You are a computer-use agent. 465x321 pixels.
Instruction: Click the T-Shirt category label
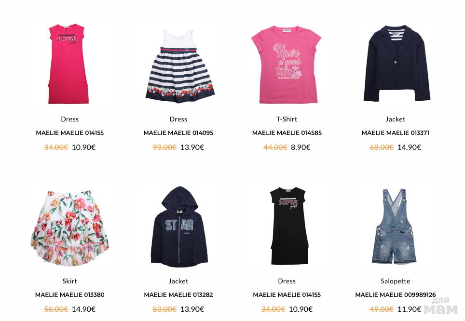pos(287,119)
